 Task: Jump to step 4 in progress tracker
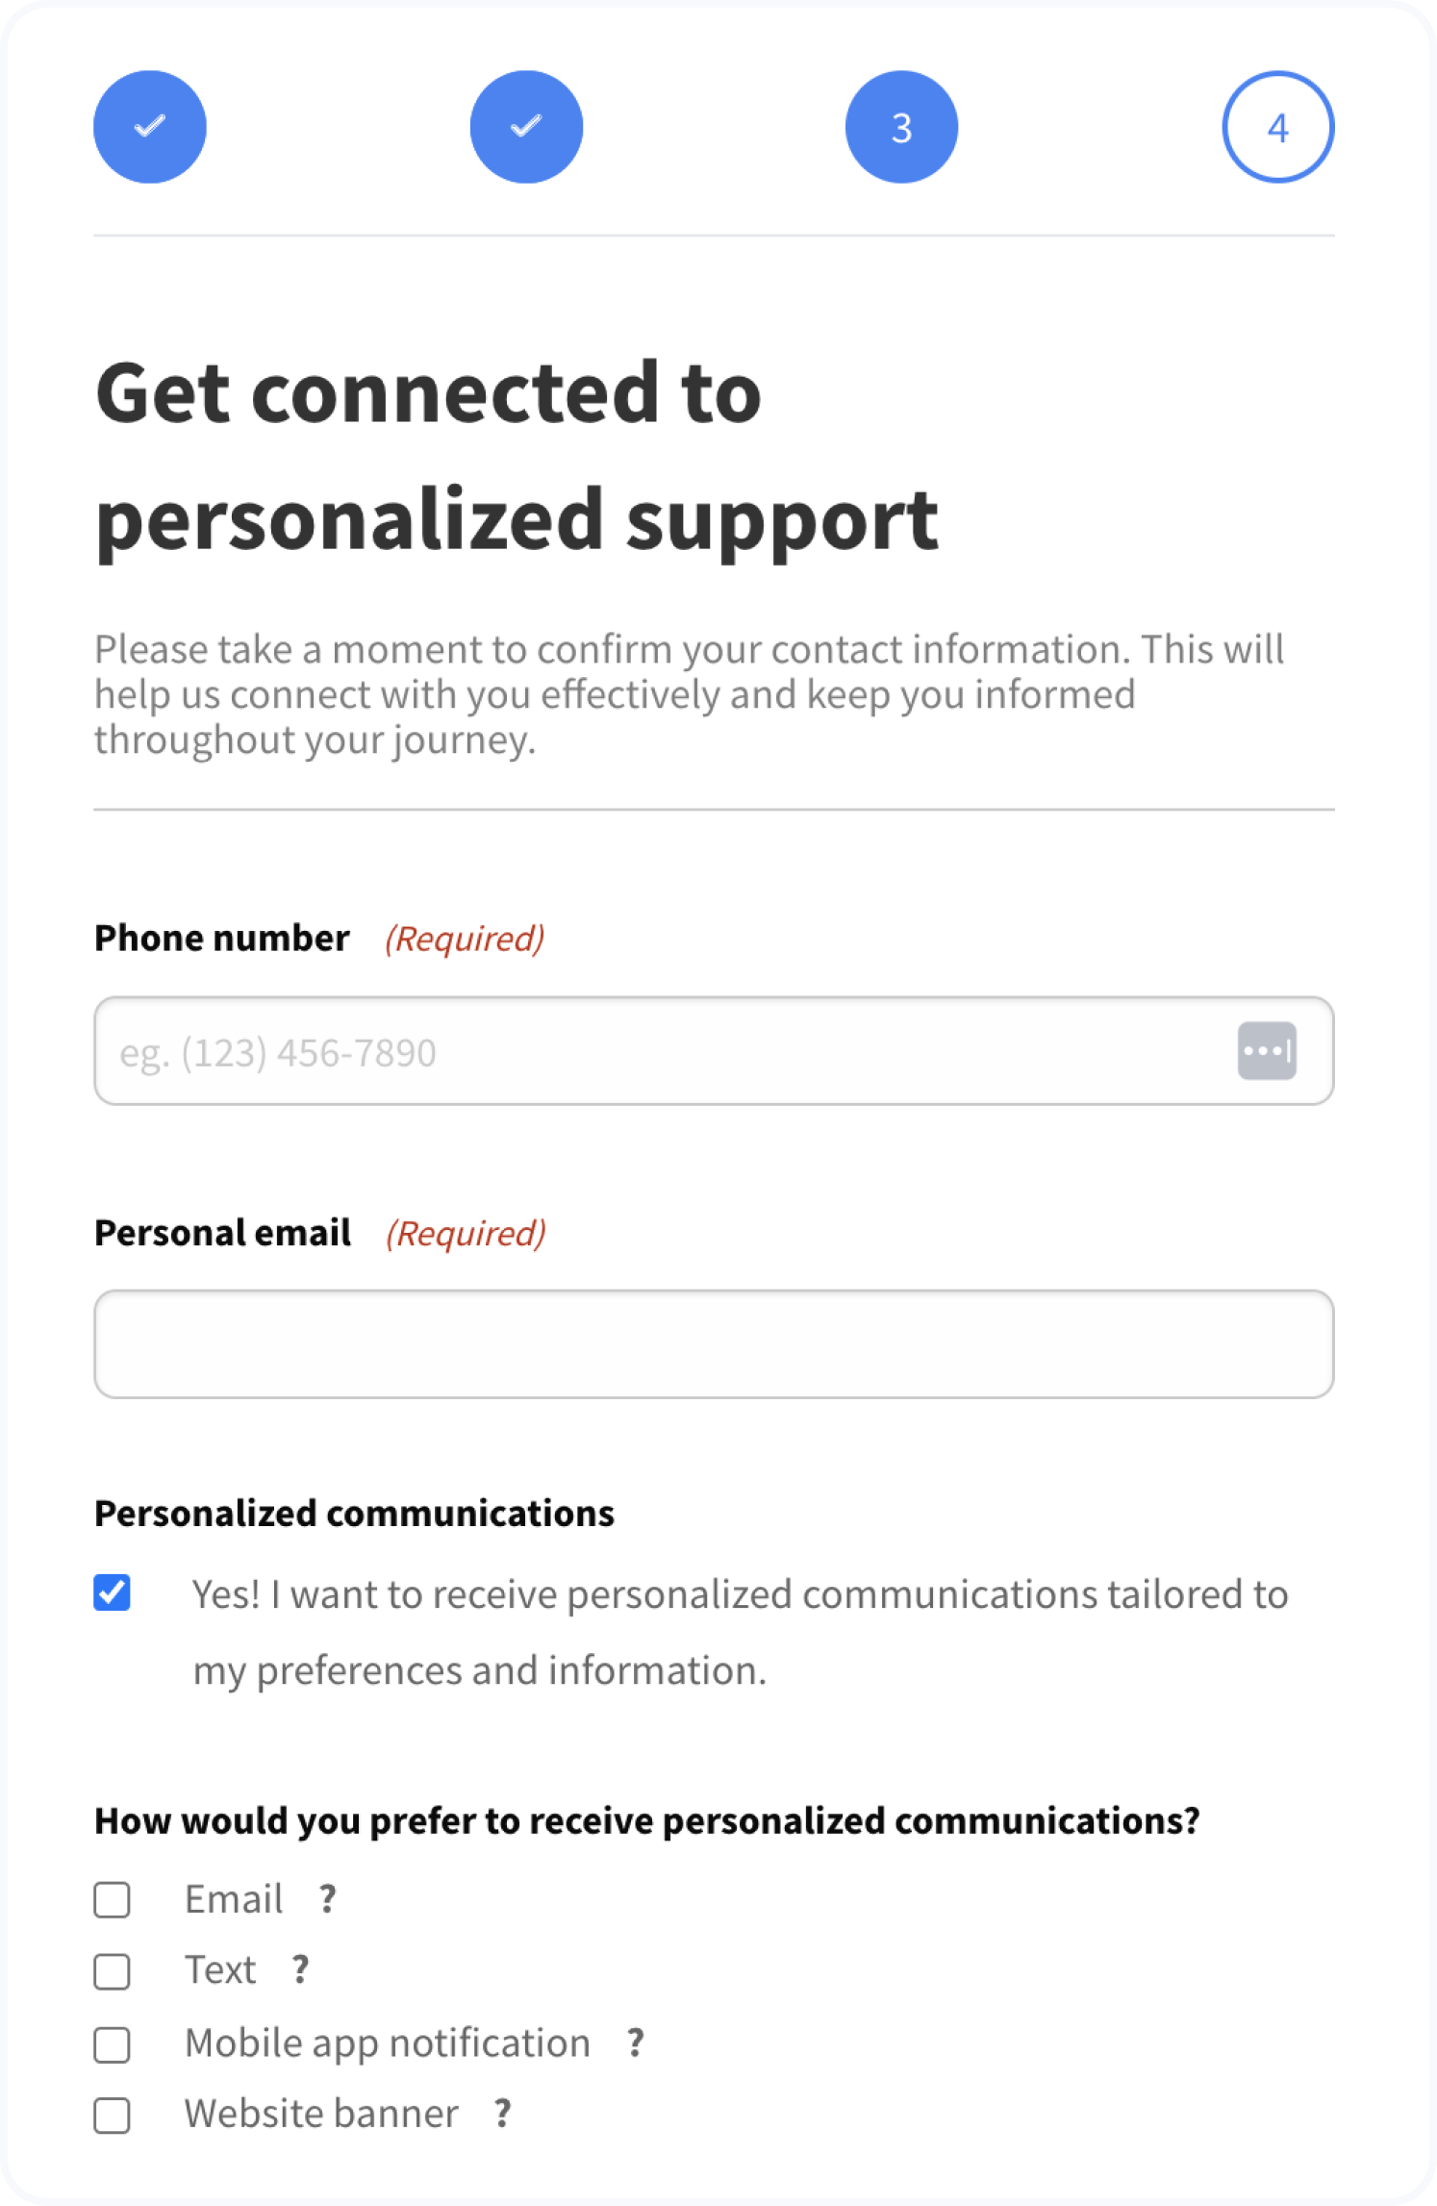[x=1277, y=127]
